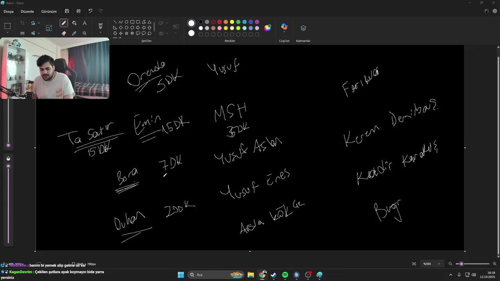Click the brush size slider handle
Screen dimensions: 500x281
8,145
